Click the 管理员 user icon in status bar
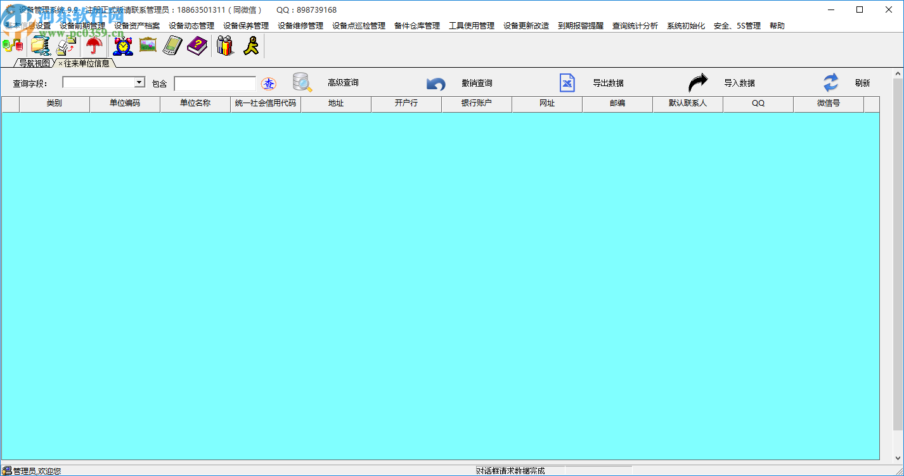The width and height of the screenshot is (904, 476). coord(7,470)
